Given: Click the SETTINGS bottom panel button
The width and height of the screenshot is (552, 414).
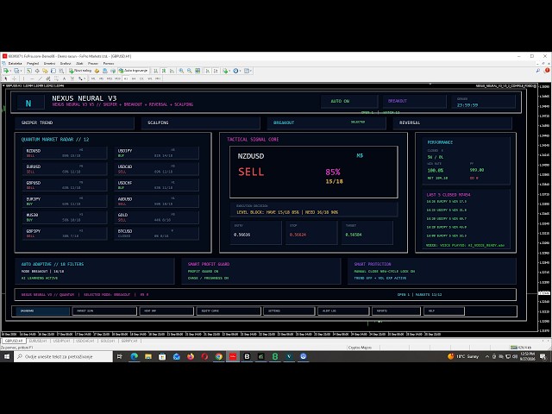Looking at the screenshot, I should 289,311.
